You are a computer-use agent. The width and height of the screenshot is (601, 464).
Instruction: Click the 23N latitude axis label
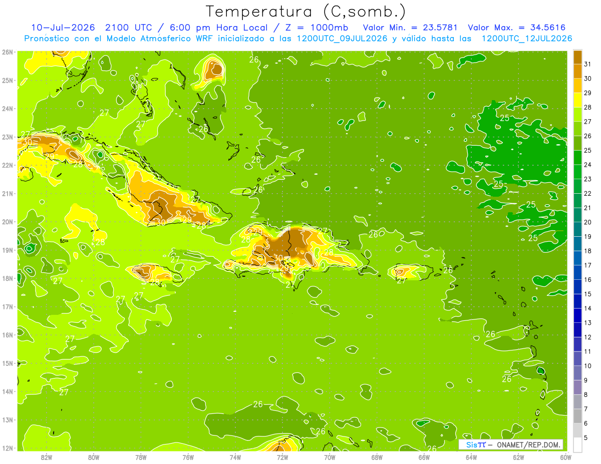(8, 137)
